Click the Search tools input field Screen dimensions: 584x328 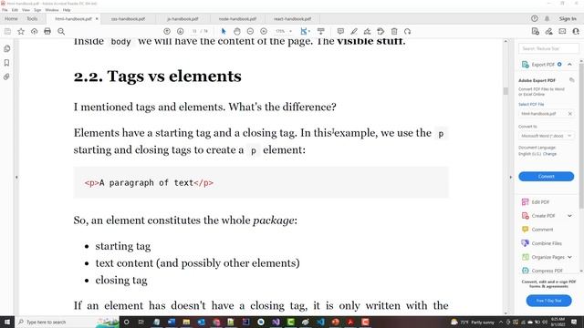click(548, 48)
